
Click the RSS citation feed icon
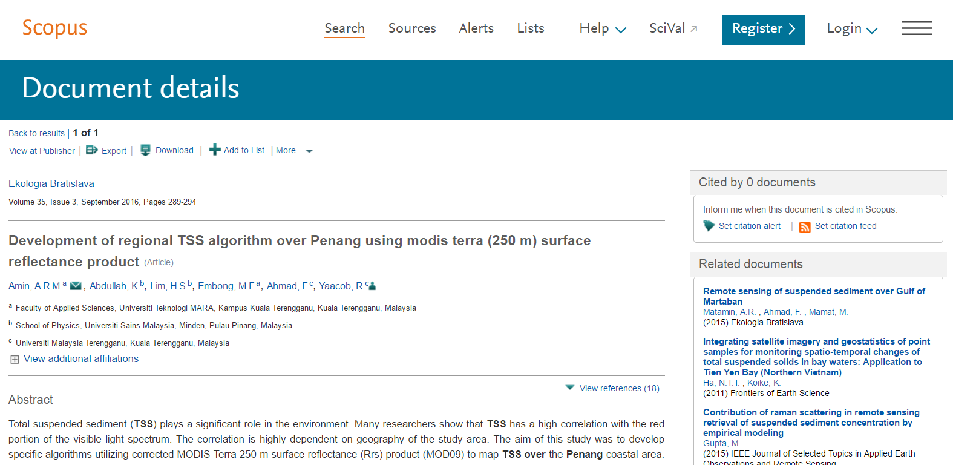tap(805, 226)
